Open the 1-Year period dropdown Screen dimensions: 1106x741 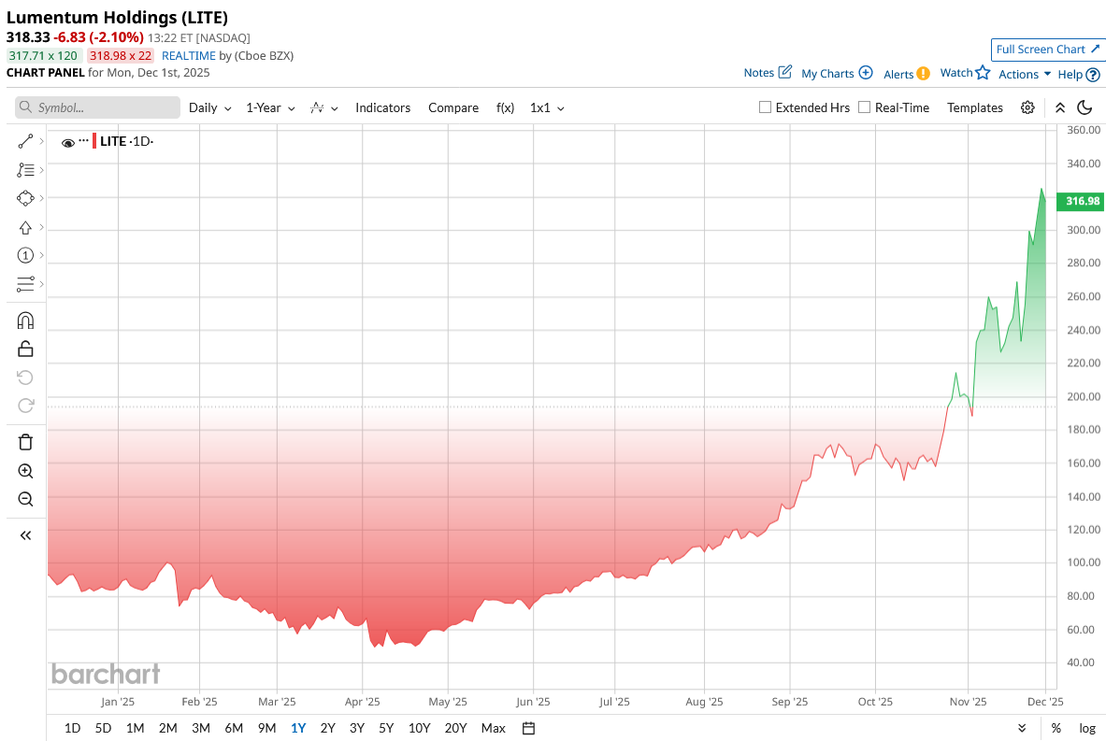(x=271, y=107)
